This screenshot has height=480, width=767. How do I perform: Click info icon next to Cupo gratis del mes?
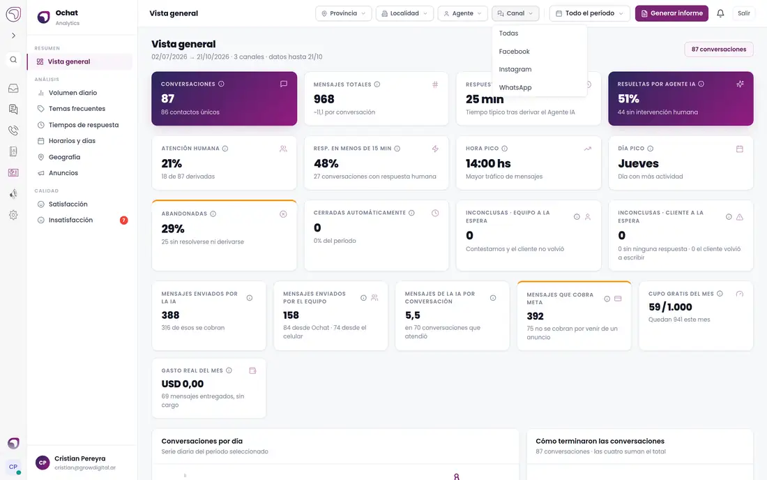(x=720, y=294)
